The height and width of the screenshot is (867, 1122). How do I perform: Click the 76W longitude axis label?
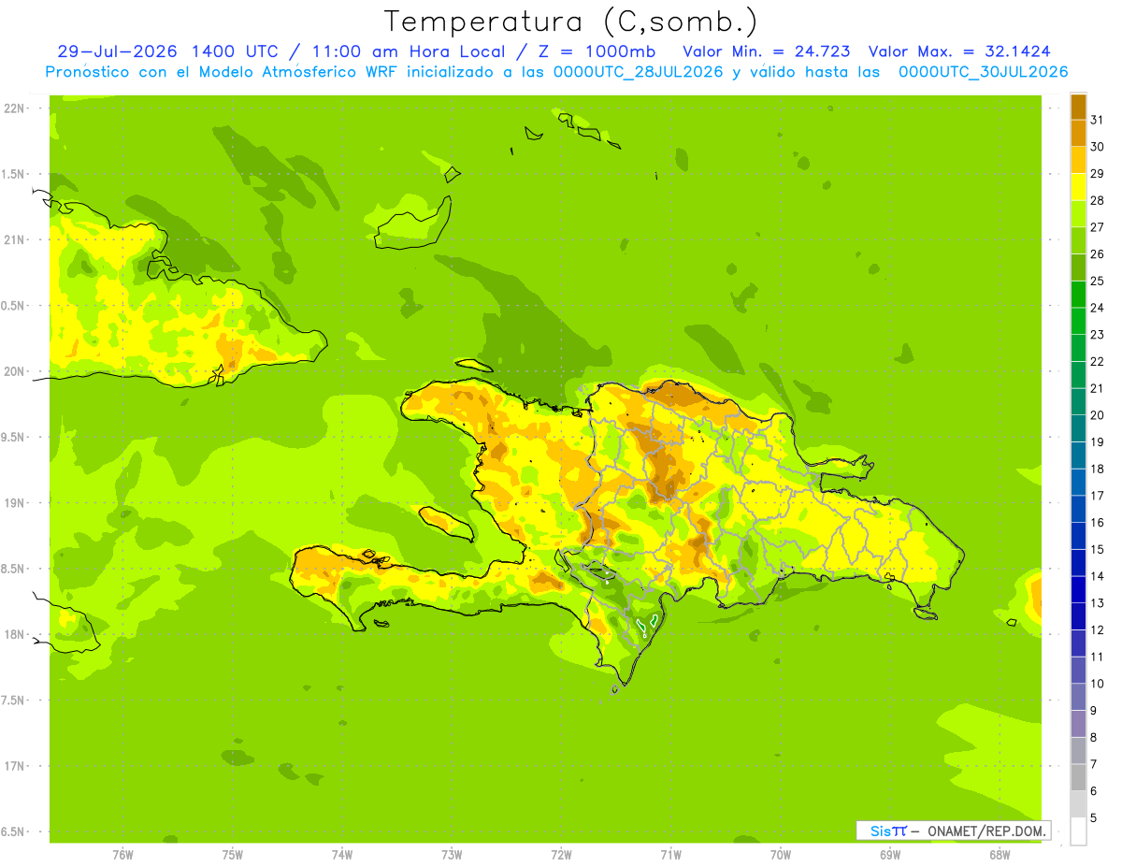122,854
